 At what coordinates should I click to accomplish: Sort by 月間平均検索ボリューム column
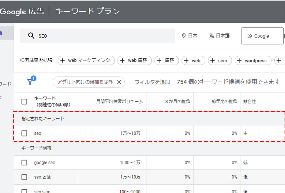pyautogui.click(x=119, y=101)
